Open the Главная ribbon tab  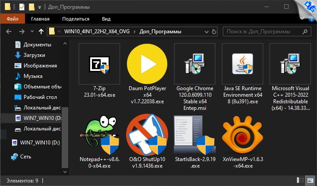40,19
